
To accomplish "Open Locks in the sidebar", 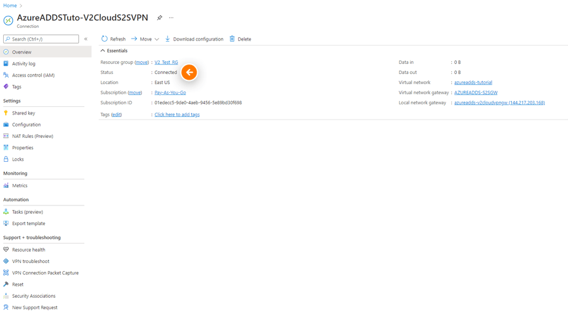I will 18,159.
